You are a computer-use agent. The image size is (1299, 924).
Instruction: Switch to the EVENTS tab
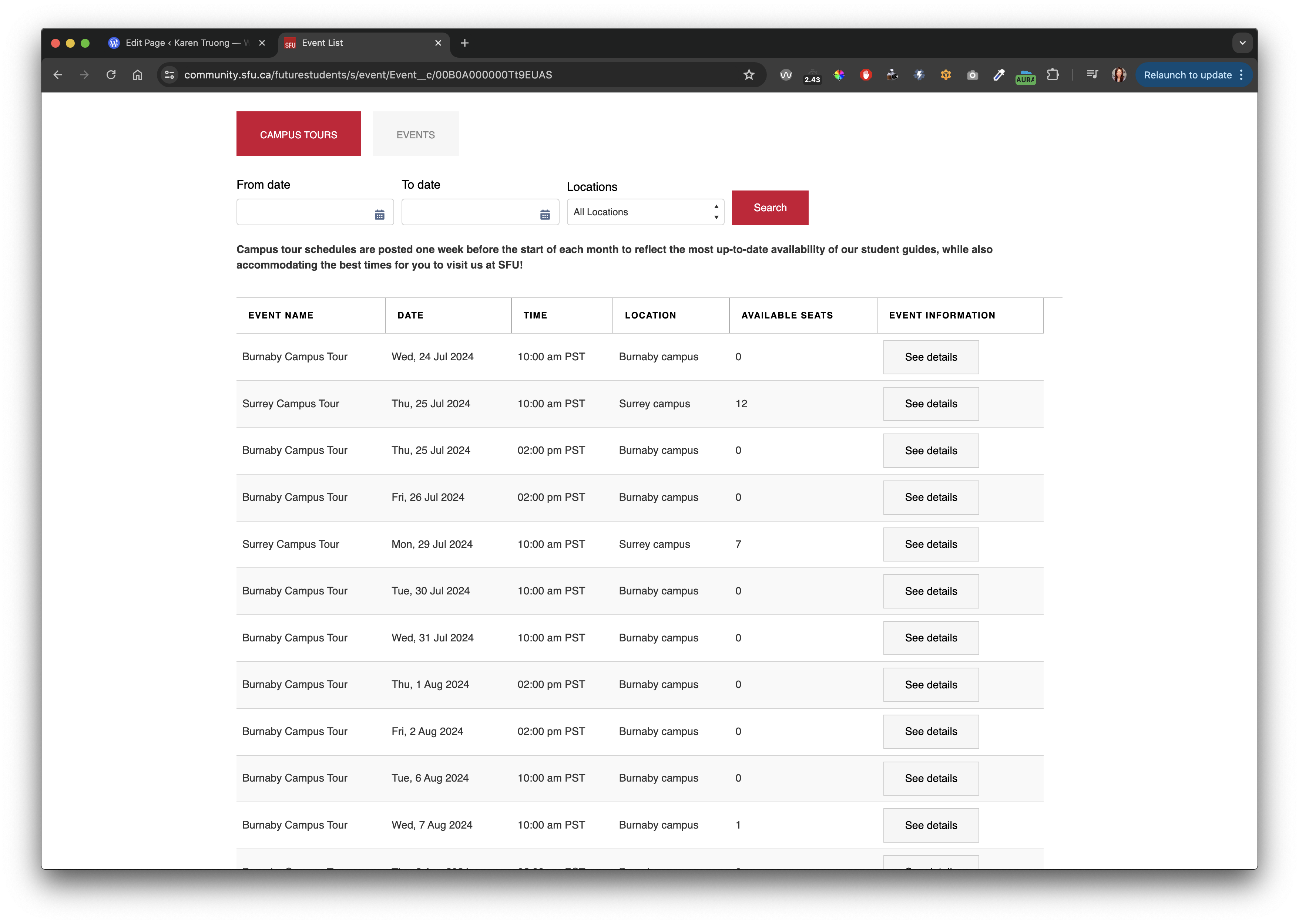pos(415,134)
